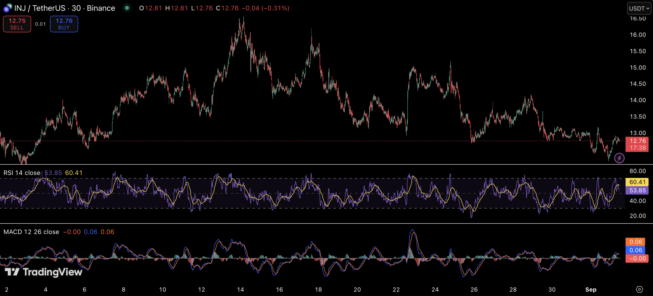653x296 pixels.
Task: Click the green market status dot
Action: [127, 8]
